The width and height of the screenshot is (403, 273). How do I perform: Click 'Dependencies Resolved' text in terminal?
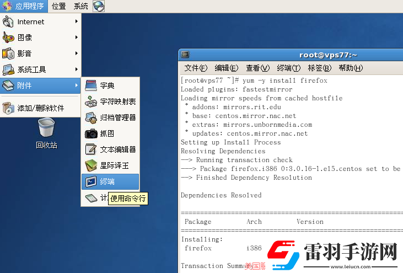click(221, 195)
